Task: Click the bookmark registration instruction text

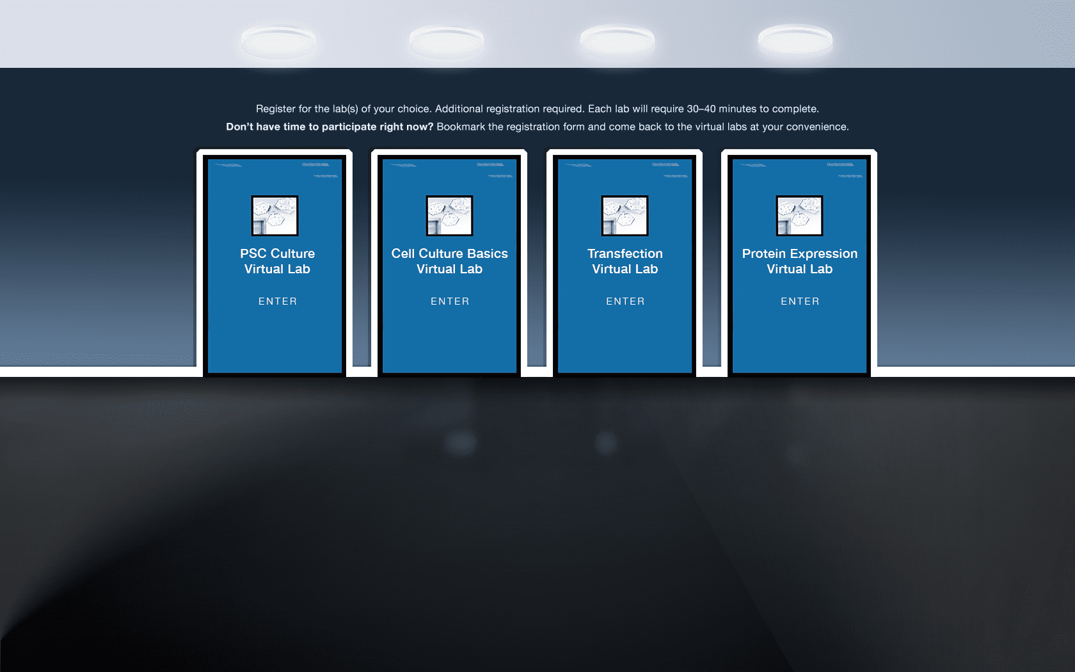Action: (x=537, y=126)
